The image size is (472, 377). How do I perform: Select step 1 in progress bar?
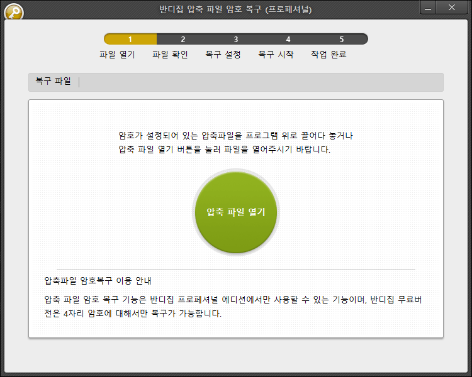130,39
